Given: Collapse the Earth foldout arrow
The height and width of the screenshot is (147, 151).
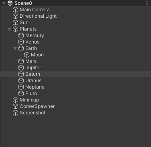Looking at the screenshot, I should (15, 48).
